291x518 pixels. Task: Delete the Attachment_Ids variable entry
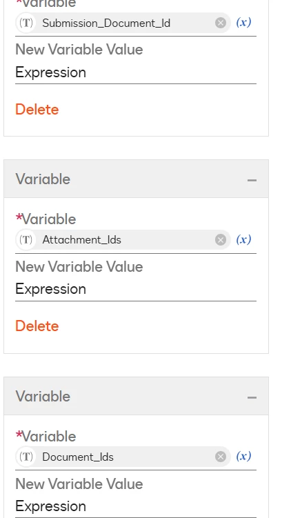click(37, 326)
